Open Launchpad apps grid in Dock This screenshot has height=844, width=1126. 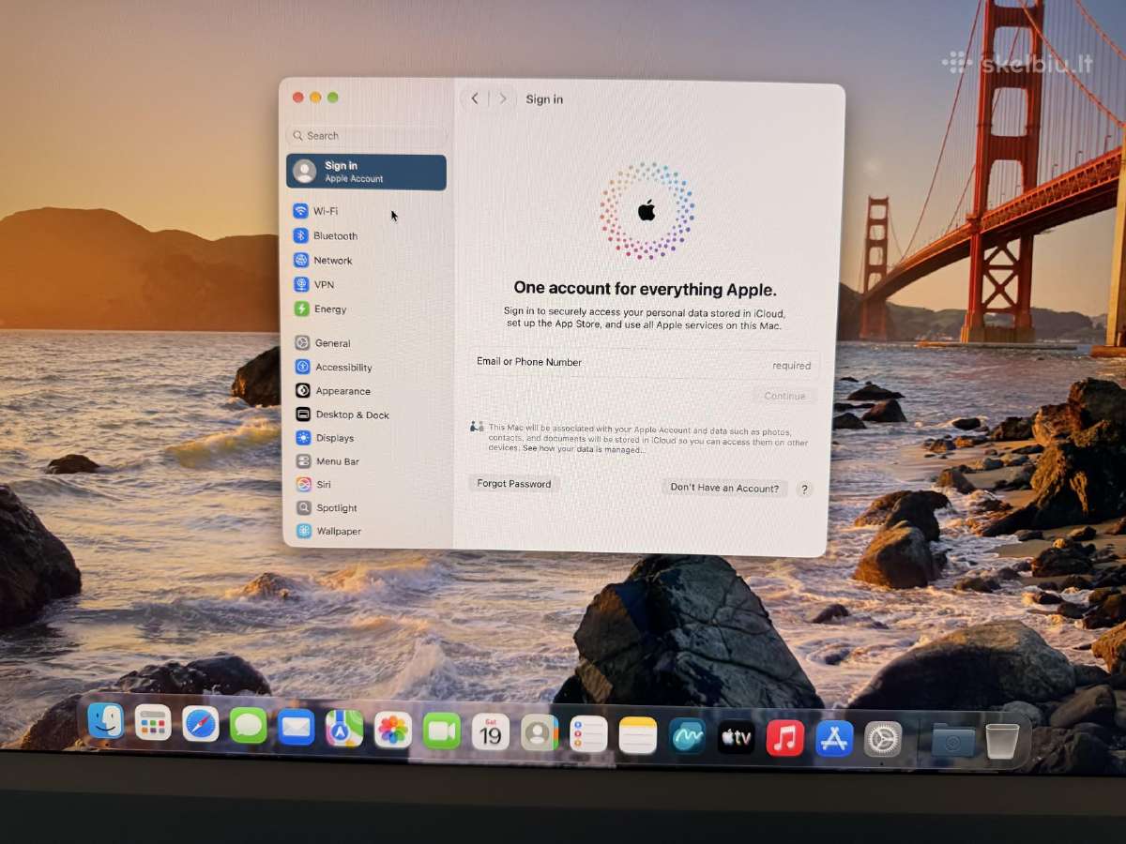pos(153,723)
